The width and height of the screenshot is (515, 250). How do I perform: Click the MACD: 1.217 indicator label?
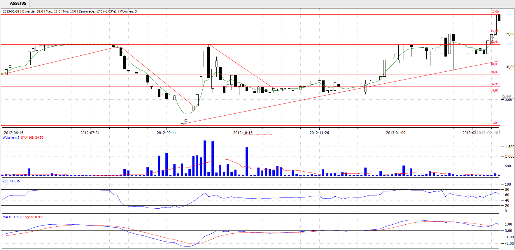click(x=12, y=217)
